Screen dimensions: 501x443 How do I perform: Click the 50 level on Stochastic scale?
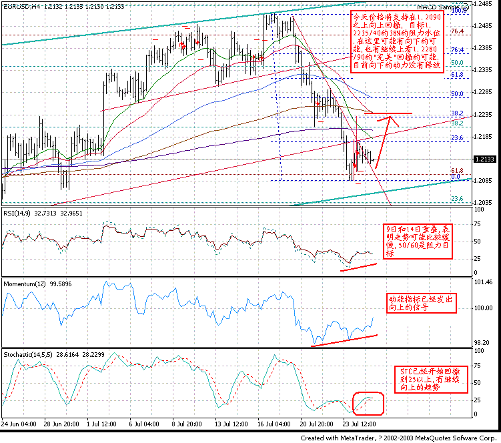(477, 383)
